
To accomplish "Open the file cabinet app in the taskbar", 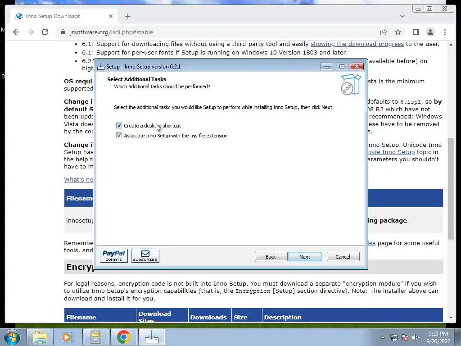I will coord(95,337).
